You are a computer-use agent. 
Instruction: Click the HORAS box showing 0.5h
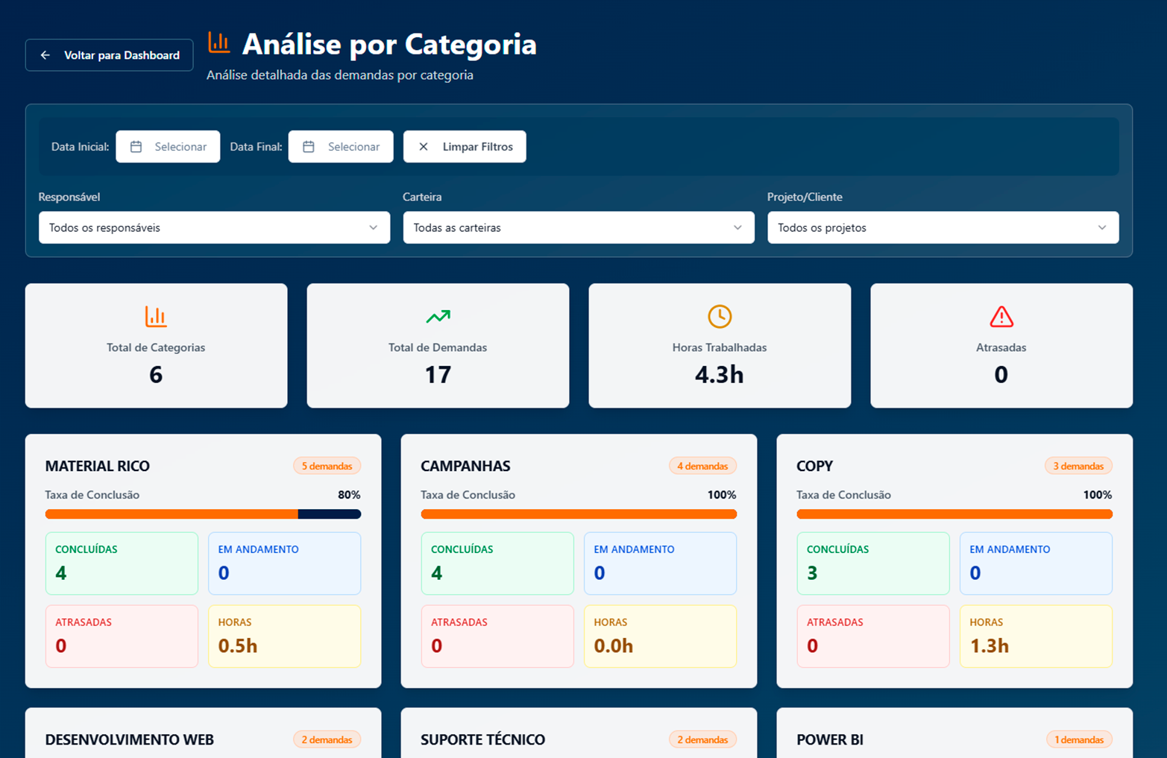(285, 636)
